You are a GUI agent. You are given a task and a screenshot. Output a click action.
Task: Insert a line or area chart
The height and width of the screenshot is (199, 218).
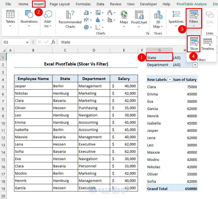coord(86,20)
